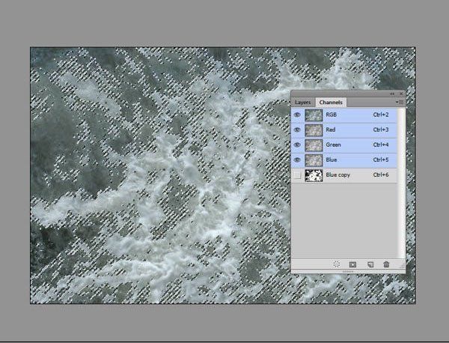Toggle visibility of the Red channel
449x343 pixels.
(297, 130)
